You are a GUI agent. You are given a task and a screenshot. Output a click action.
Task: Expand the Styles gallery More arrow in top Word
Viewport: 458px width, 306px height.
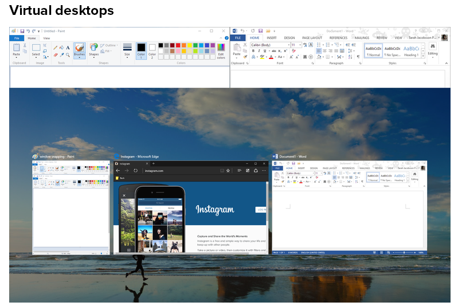click(x=423, y=56)
